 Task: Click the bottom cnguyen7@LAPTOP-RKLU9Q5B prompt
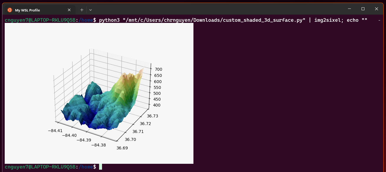(x=40, y=167)
